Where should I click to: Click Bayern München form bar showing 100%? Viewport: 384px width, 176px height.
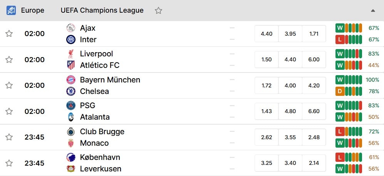coord(349,80)
